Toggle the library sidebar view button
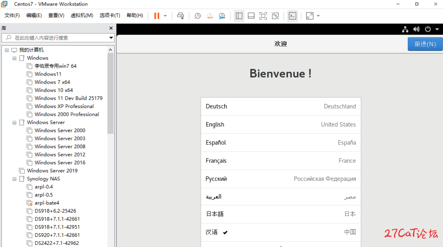443x247 pixels. click(x=239, y=16)
